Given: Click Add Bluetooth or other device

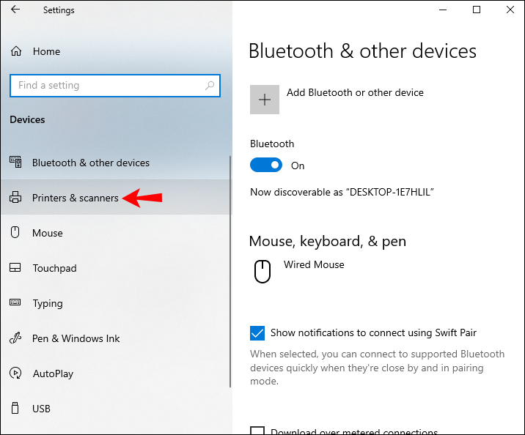Looking at the screenshot, I should coord(355,92).
